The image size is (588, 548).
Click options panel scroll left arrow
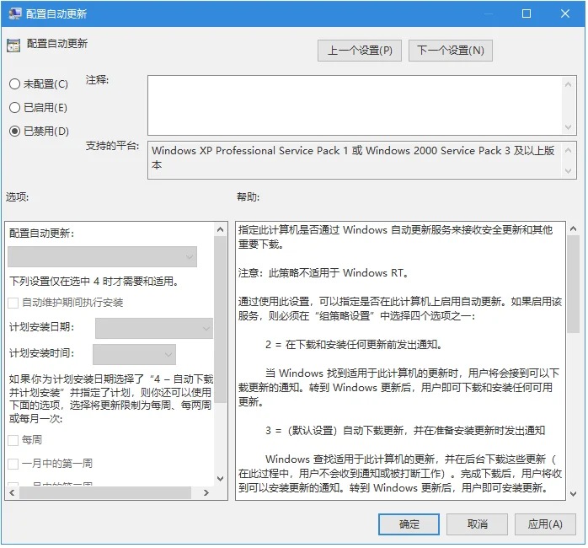(12, 493)
